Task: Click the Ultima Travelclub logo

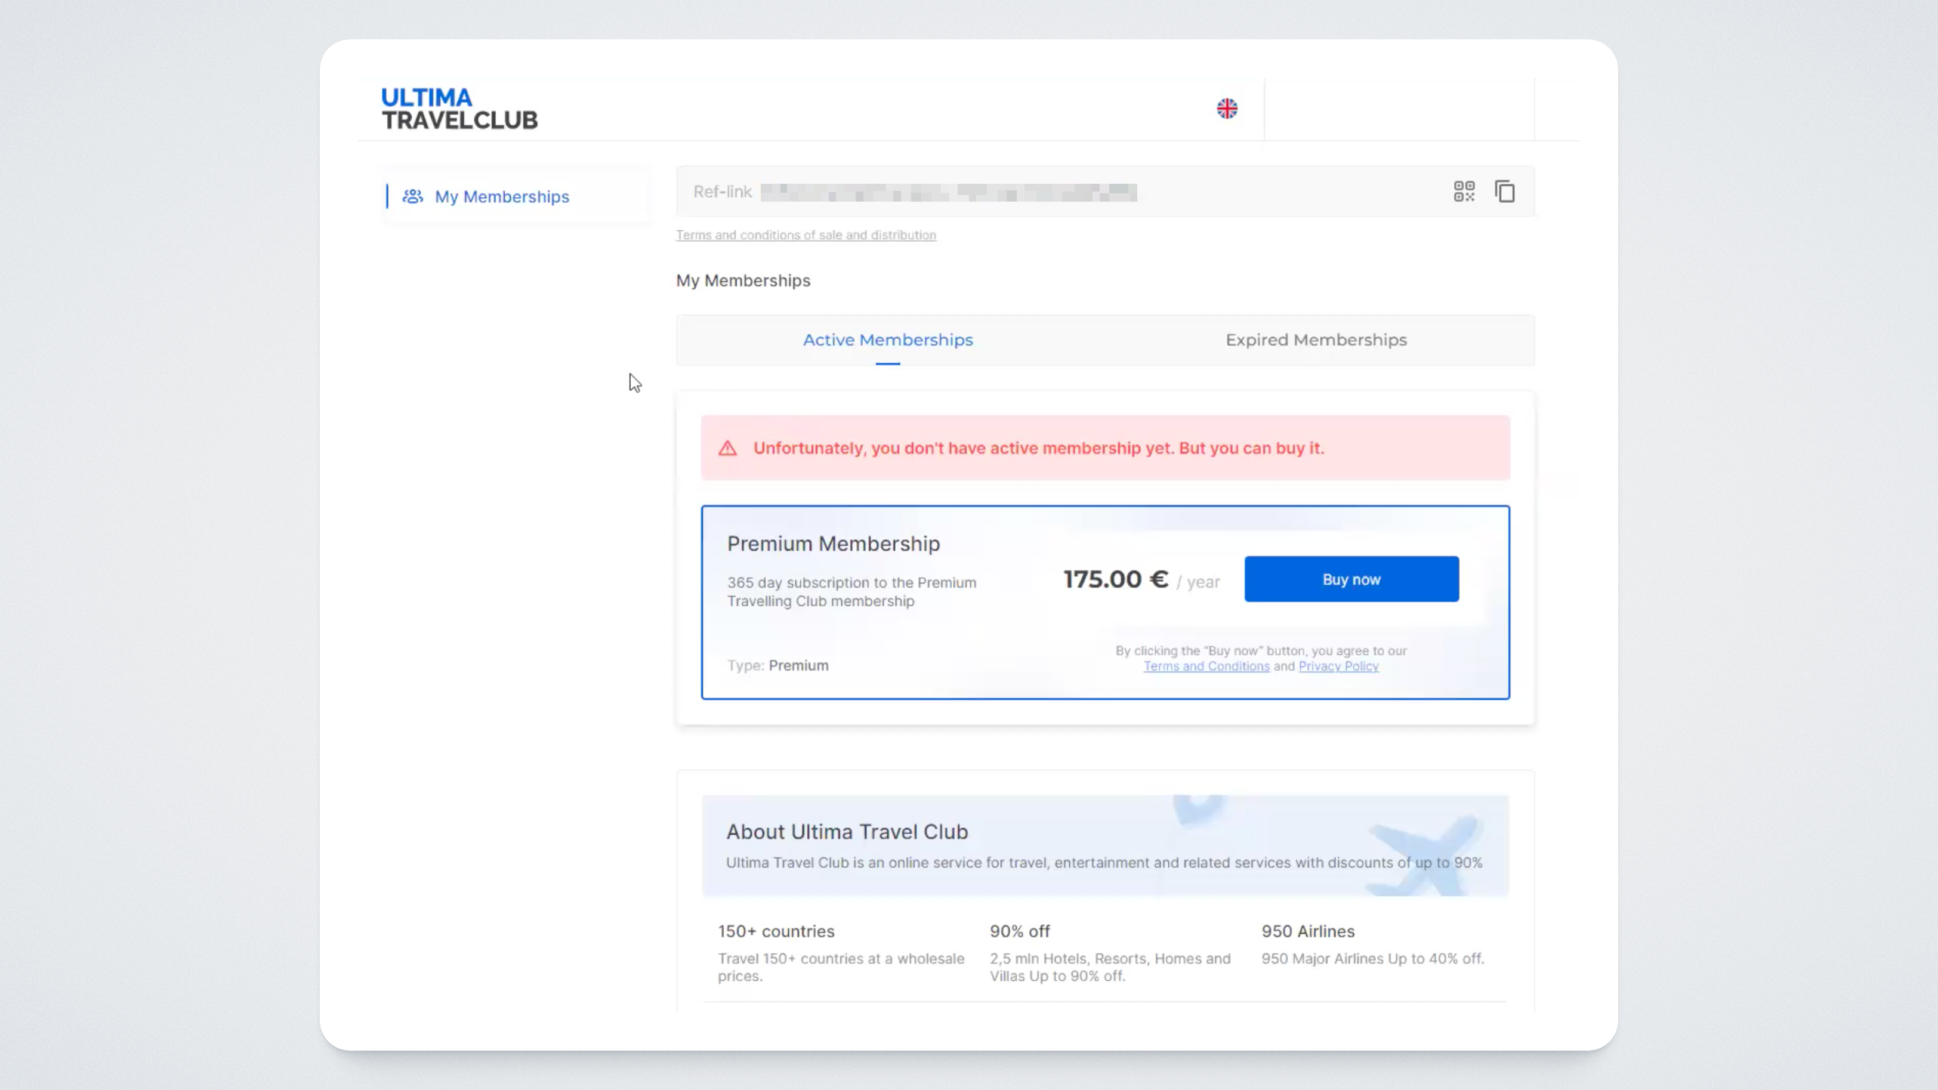Action: (459, 109)
